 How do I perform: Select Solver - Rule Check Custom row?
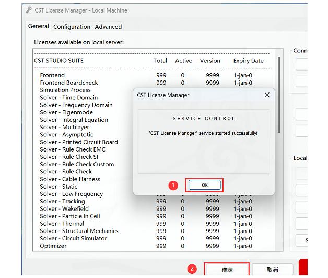[x=77, y=164]
